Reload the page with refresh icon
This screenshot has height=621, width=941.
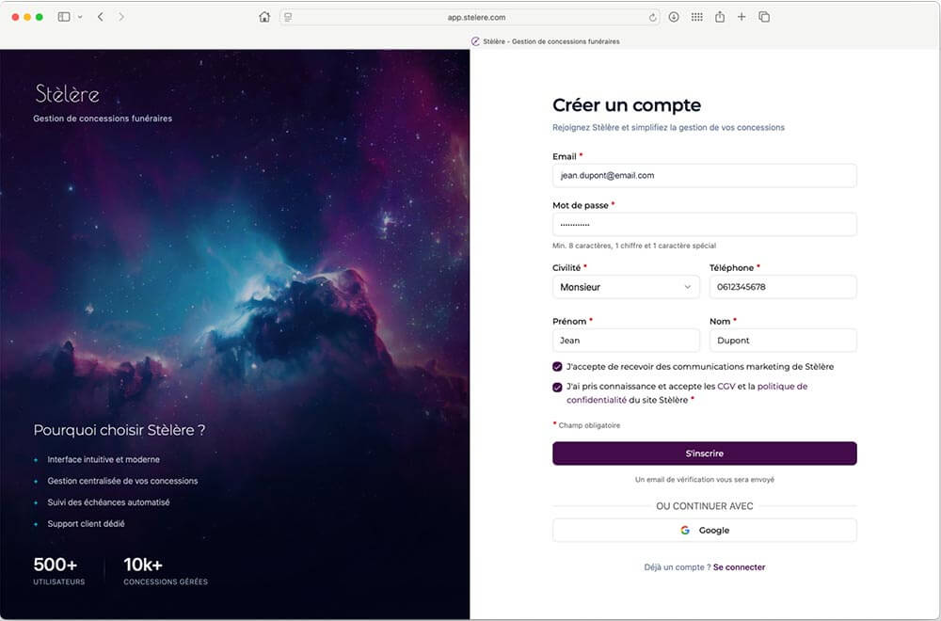652,17
